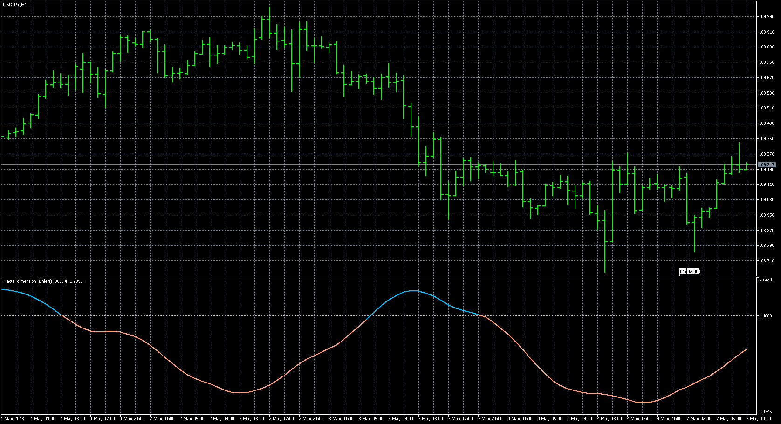Click the 108.950 price scale label
Screen dimensions: 781x424
[767, 215]
